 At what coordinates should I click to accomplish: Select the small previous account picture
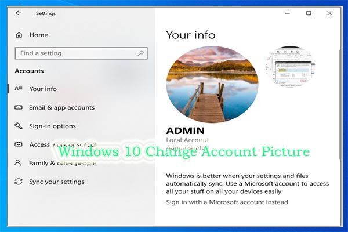click(291, 66)
